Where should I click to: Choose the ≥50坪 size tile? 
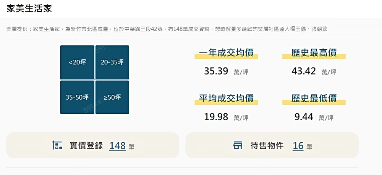[112, 97]
